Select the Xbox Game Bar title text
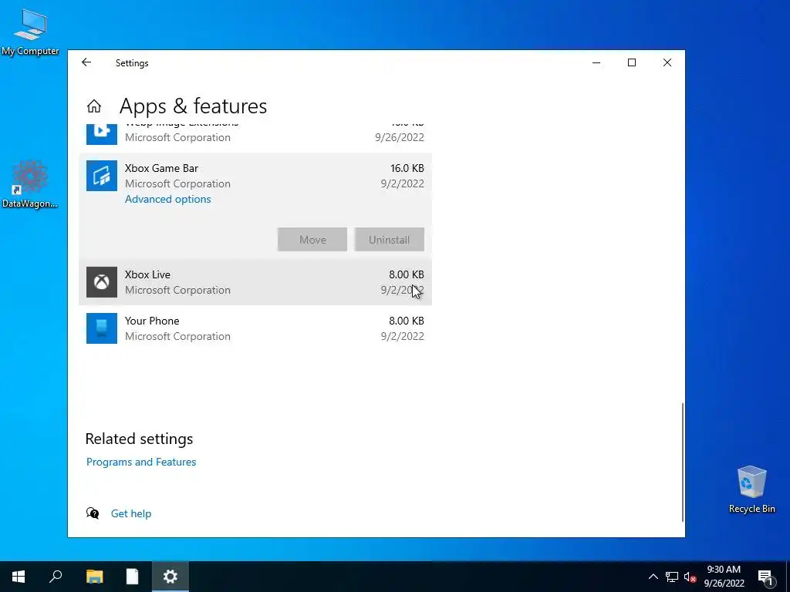The height and width of the screenshot is (592, 790). pos(162,168)
